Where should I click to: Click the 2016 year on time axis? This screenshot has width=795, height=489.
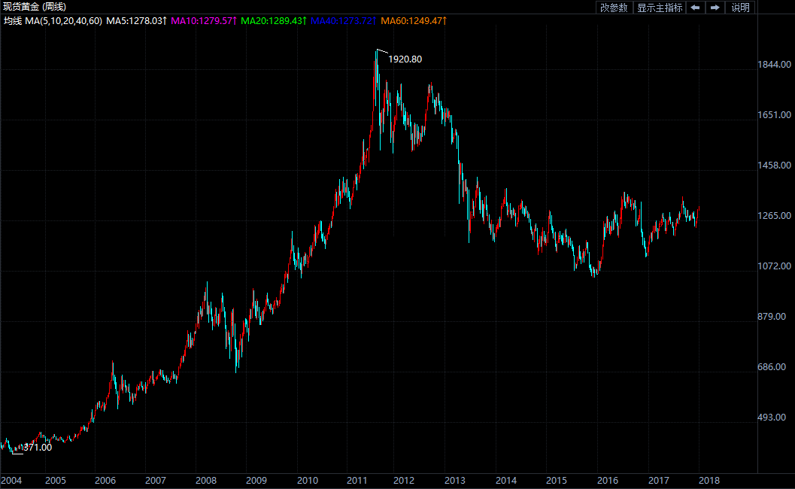coord(608,480)
